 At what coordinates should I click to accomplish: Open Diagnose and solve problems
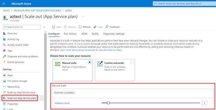[22, 56]
